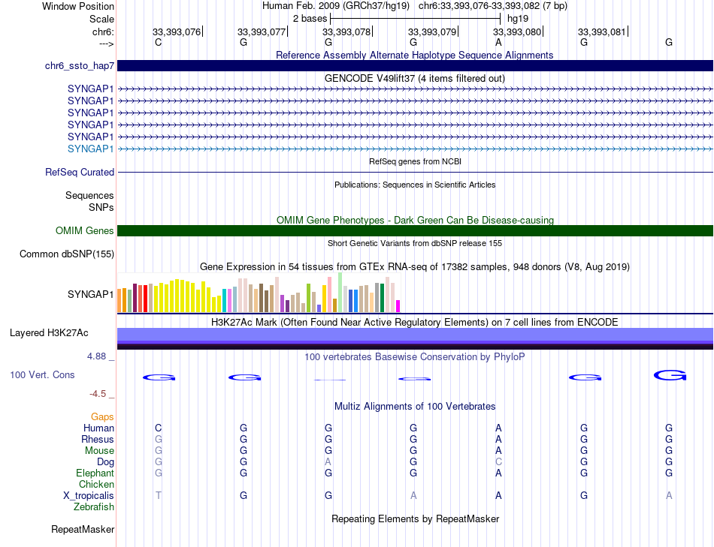Open GENCODE V49lift37 track title
714x547 pixels.
click(415, 78)
